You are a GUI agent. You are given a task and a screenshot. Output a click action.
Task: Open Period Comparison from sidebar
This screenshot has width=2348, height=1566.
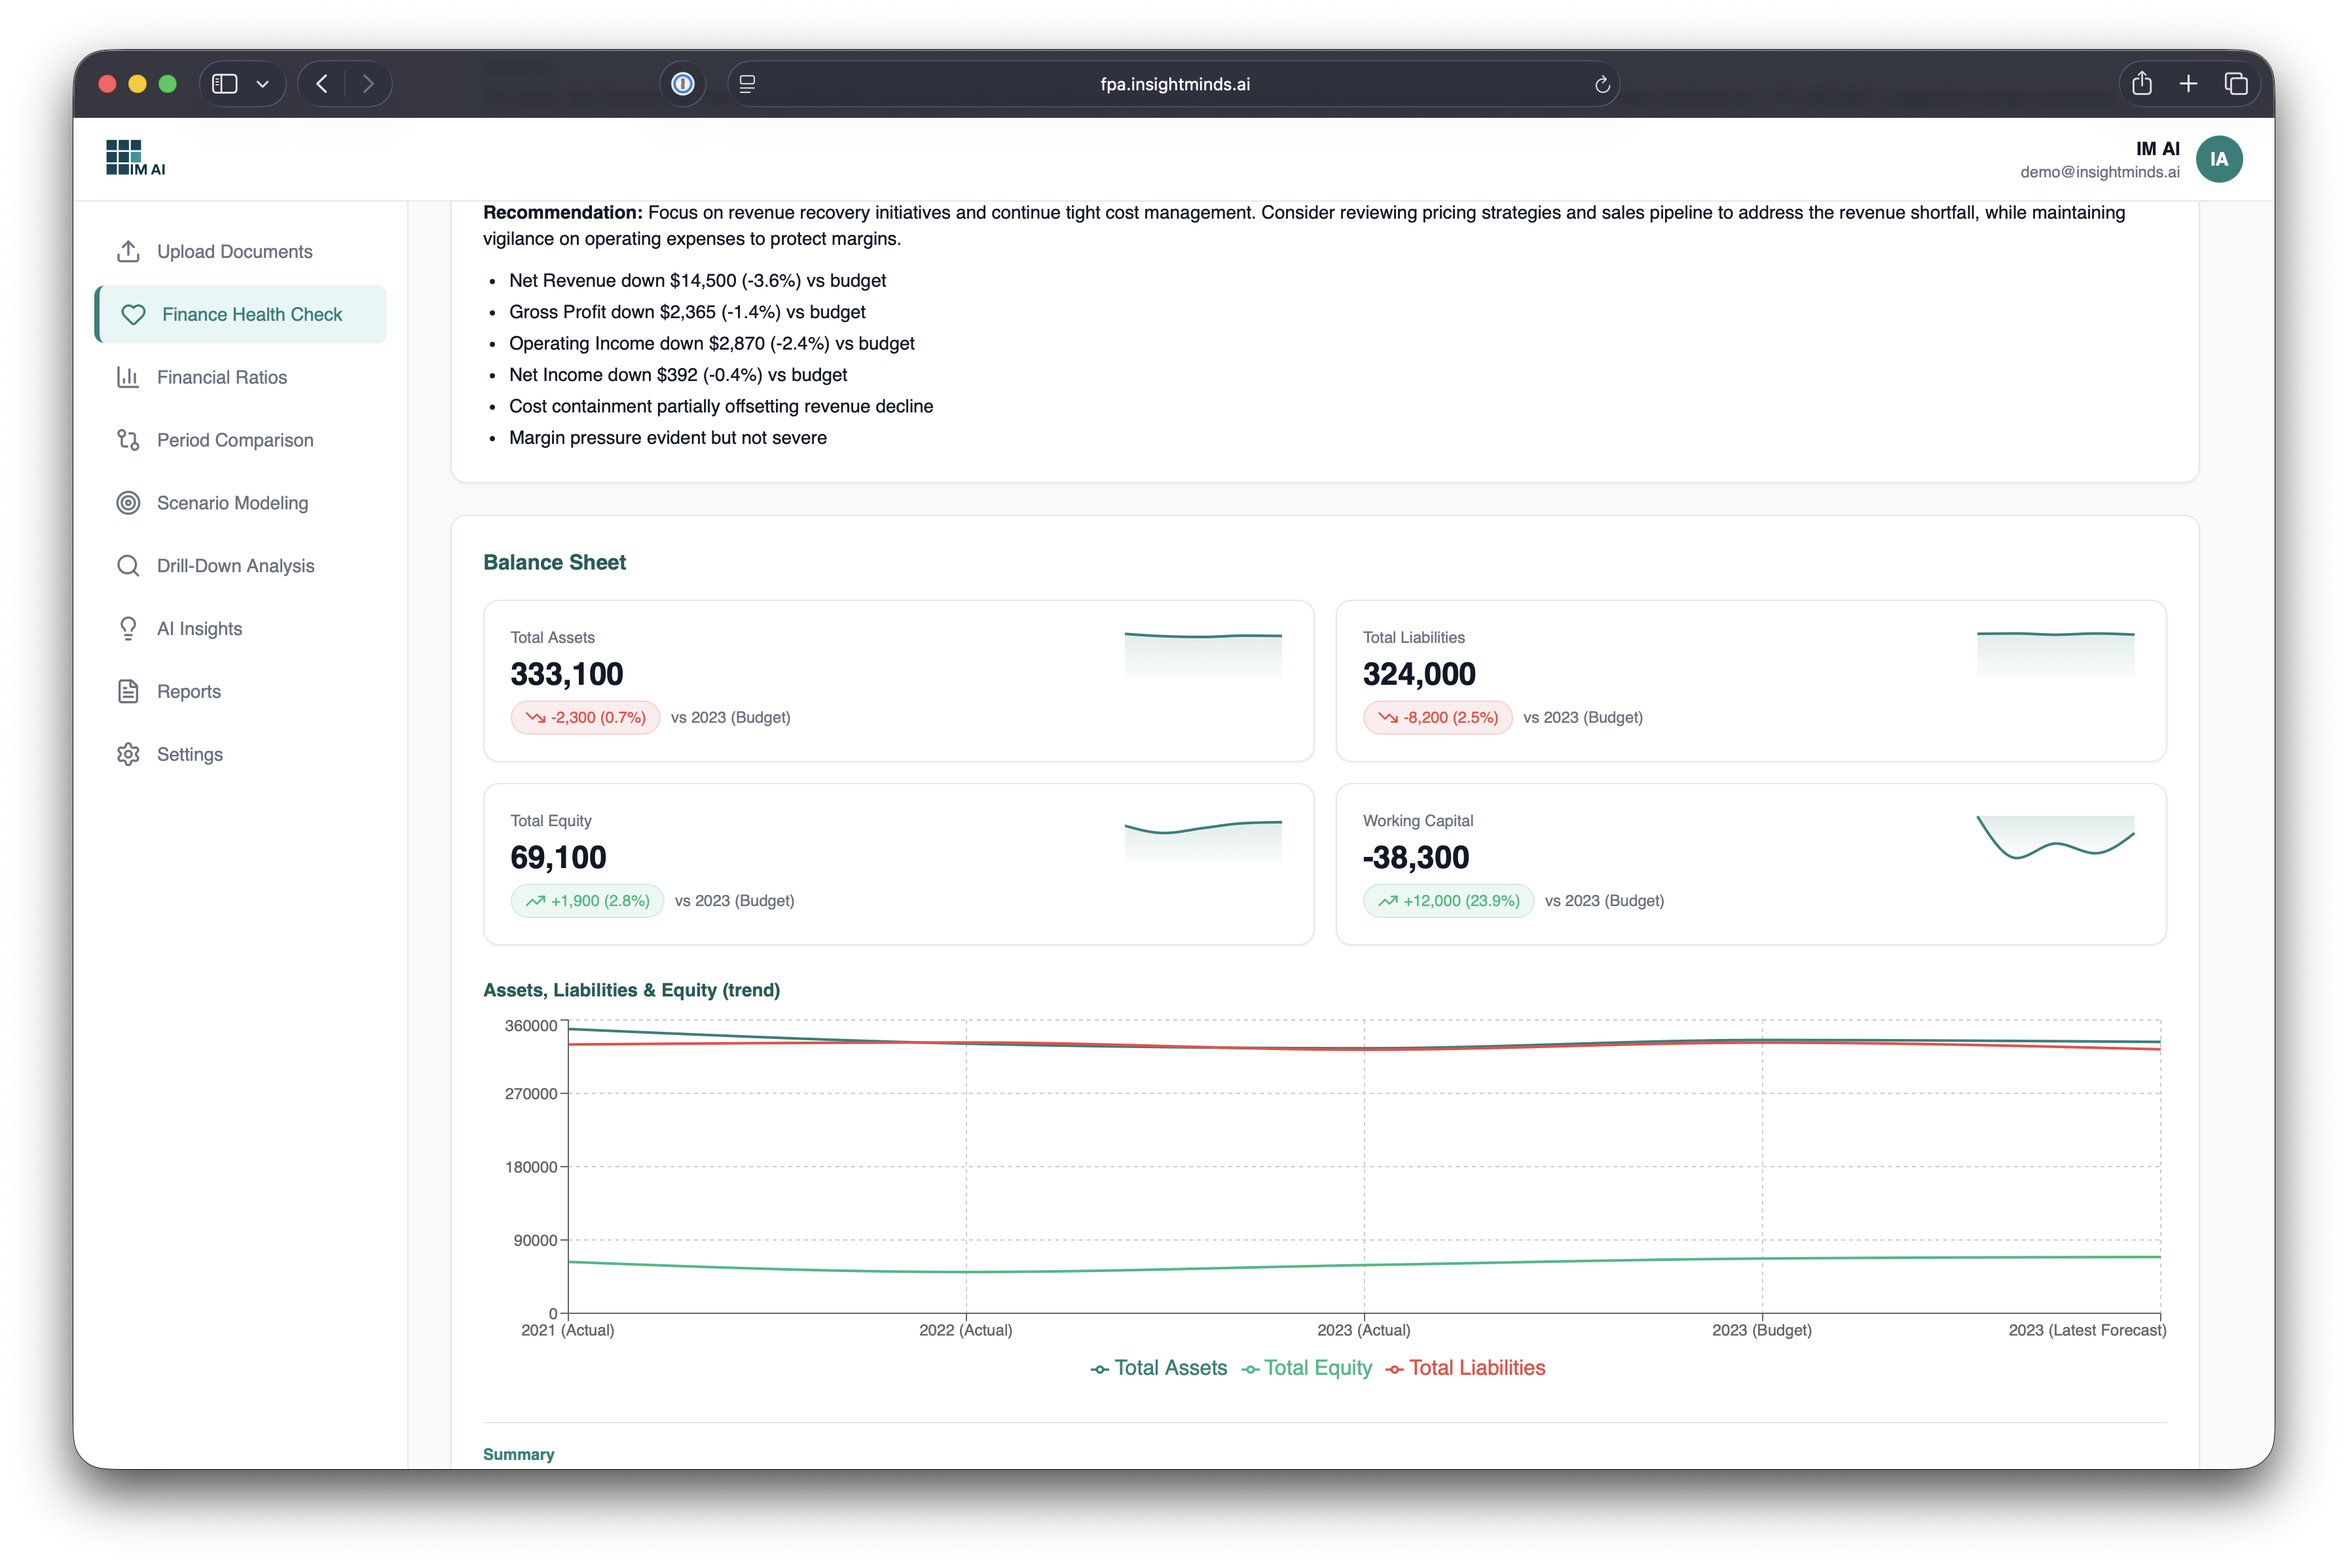(234, 441)
